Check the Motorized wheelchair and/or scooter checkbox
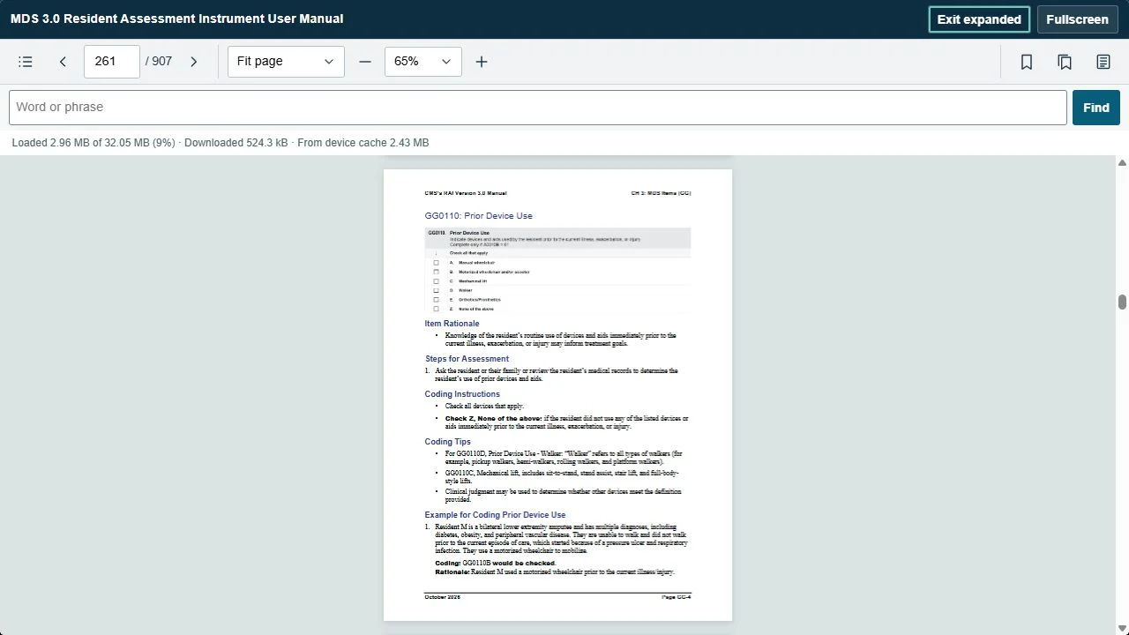Image resolution: width=1129 pixels, height=635 pixels. 436,272
